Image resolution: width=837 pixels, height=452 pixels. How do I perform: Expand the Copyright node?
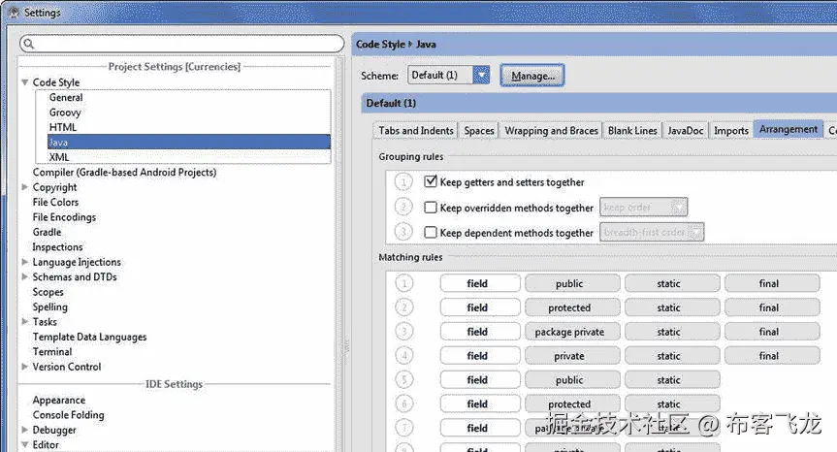[24, 187]
